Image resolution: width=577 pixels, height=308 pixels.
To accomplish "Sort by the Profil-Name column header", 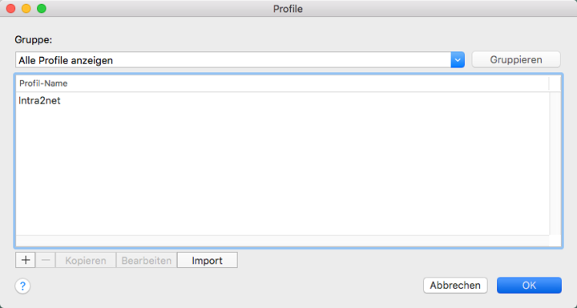I will [x=282, y=83].
